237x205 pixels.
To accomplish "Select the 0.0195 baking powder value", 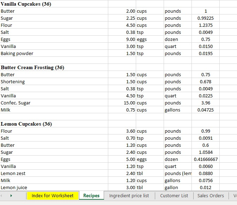I will (x=206, y=53).
